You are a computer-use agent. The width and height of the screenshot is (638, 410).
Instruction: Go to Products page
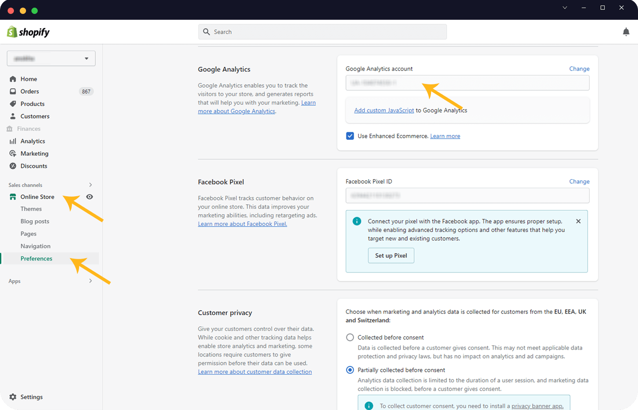point(32,104)
